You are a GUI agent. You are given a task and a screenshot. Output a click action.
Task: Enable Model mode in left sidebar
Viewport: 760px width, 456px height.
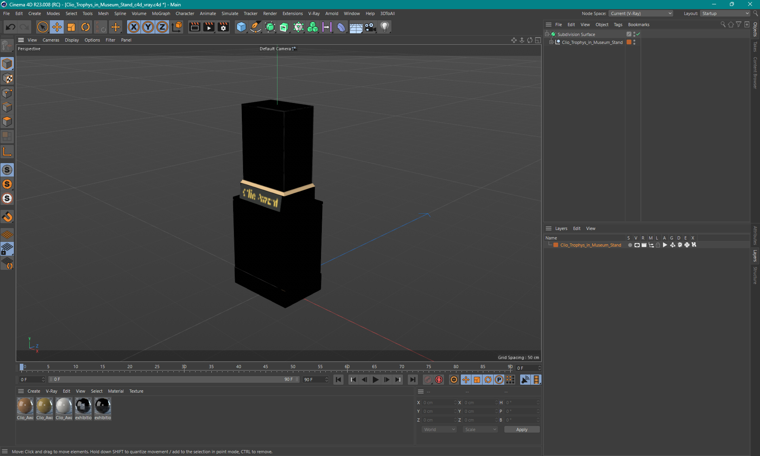coord(7,64)
